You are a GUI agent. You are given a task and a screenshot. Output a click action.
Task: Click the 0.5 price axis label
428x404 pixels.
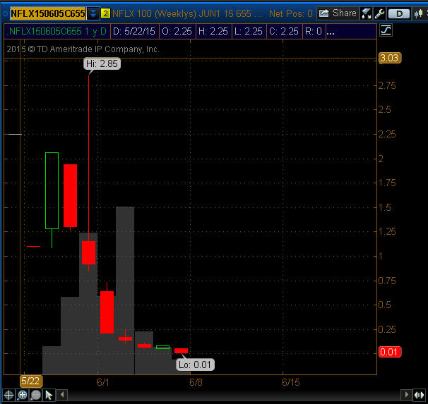(x=385, y=305)
